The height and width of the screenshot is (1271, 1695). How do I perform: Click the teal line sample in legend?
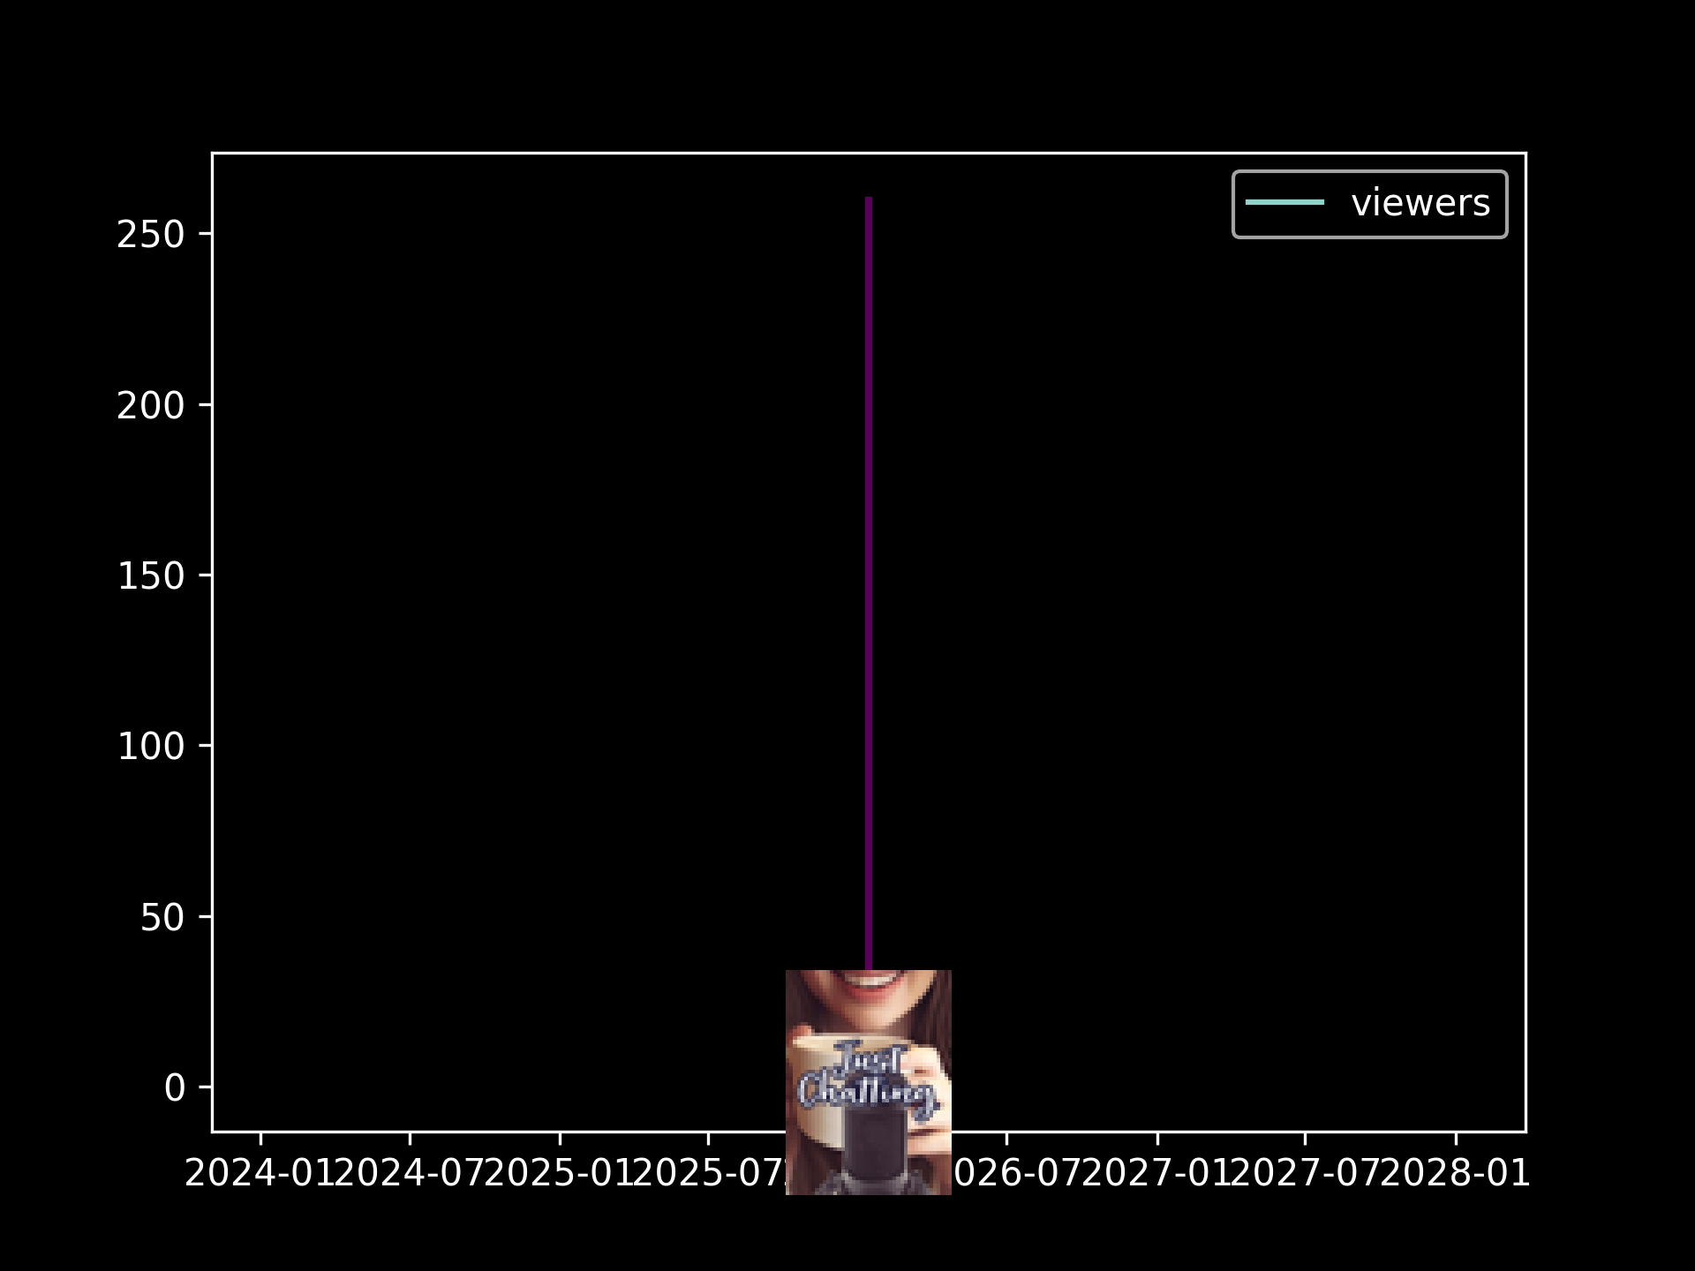coord(1284,203)
